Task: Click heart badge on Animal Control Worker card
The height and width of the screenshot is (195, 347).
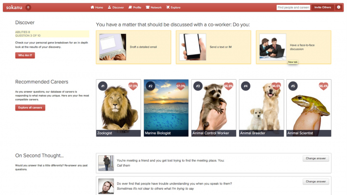Action: [228, 86]
